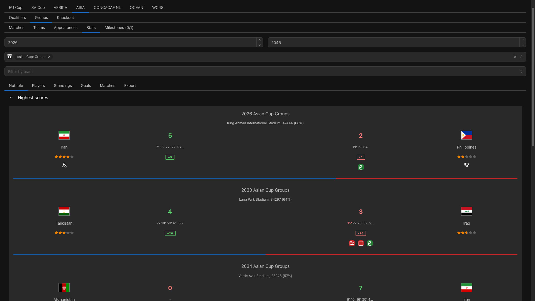
Task: Select the WC48 tab
Action: click(x=158, y=8)
